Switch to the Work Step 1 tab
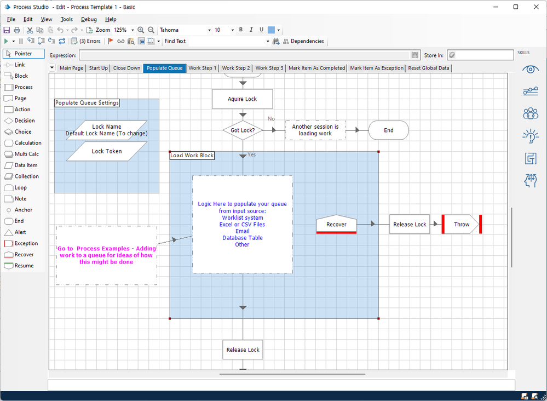This screenshot has width=547, height=401. (202, 68)
